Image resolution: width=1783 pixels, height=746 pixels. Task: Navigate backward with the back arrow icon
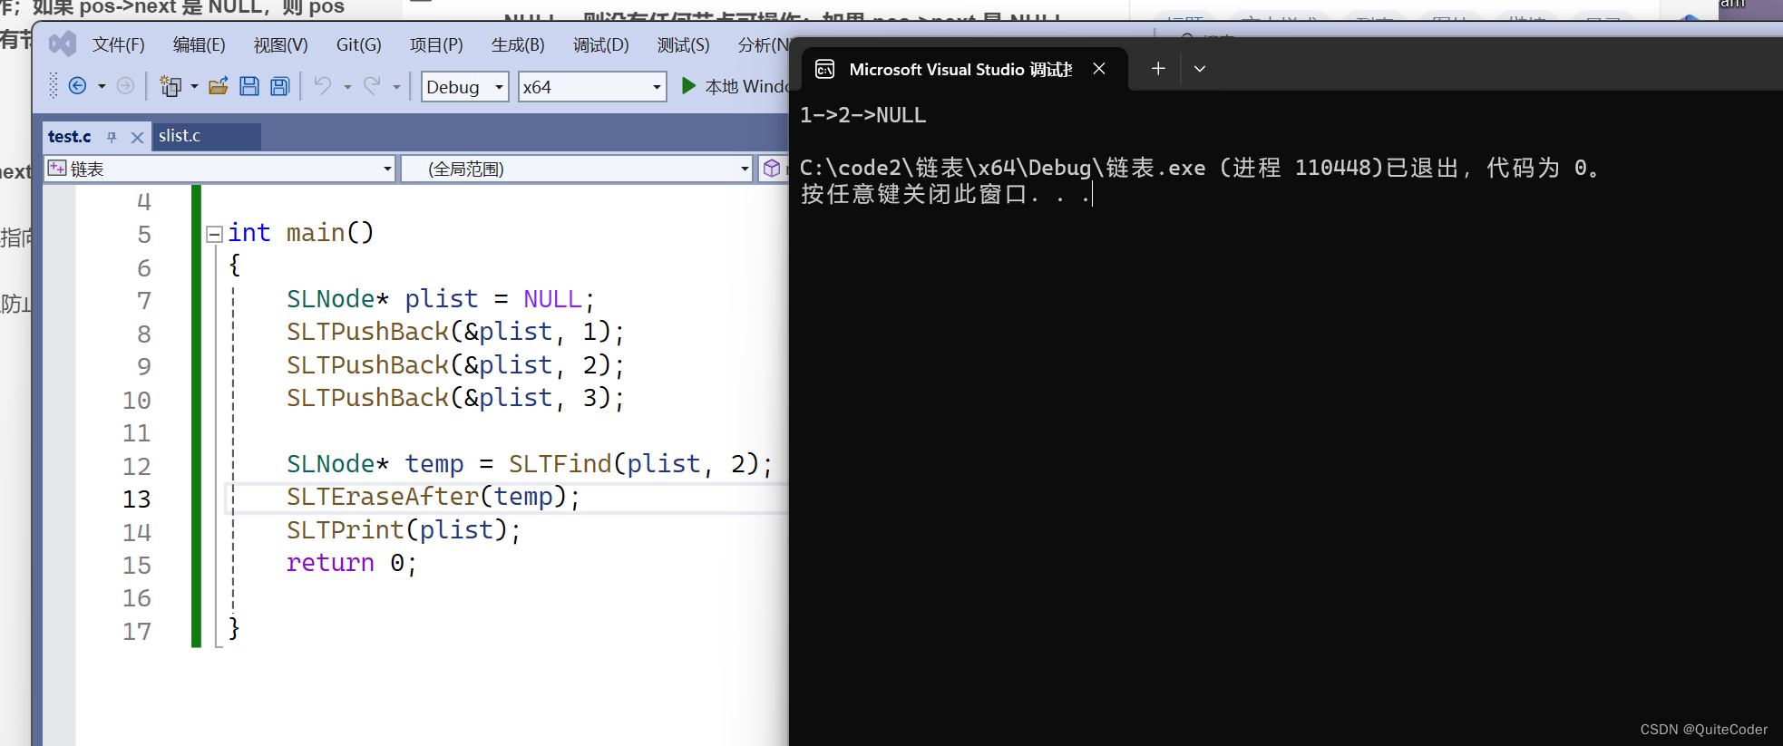pos(78,86)
